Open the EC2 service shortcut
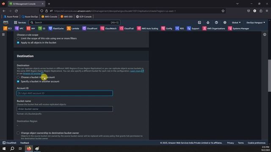The image size is (271, 152). tap(8, 28)
